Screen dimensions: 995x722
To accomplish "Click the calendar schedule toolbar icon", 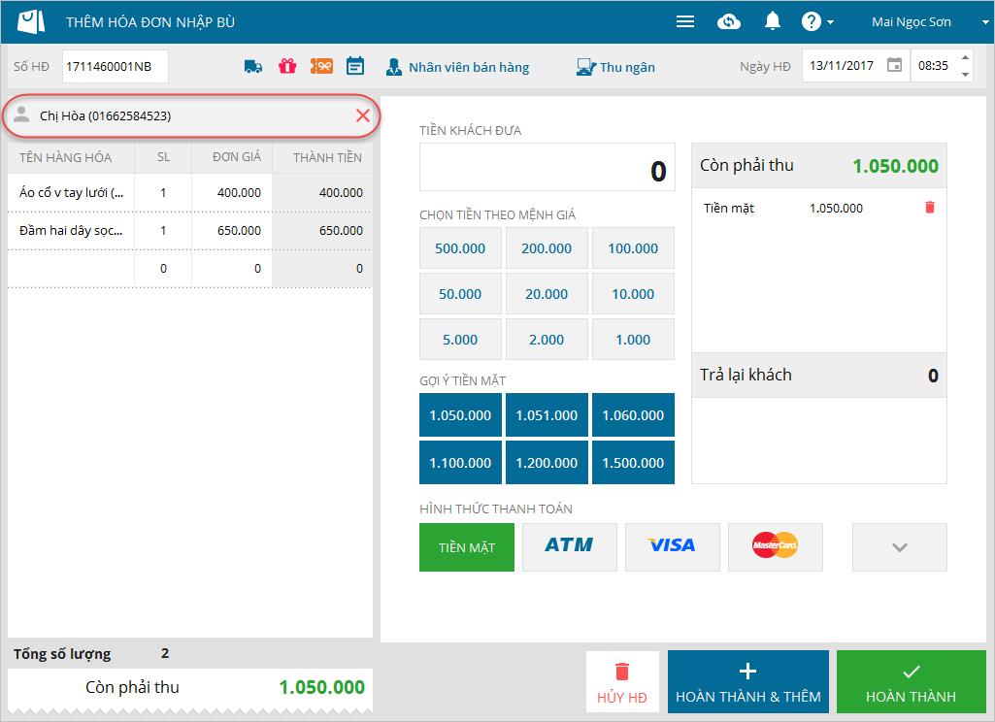I will pos(355,66).
